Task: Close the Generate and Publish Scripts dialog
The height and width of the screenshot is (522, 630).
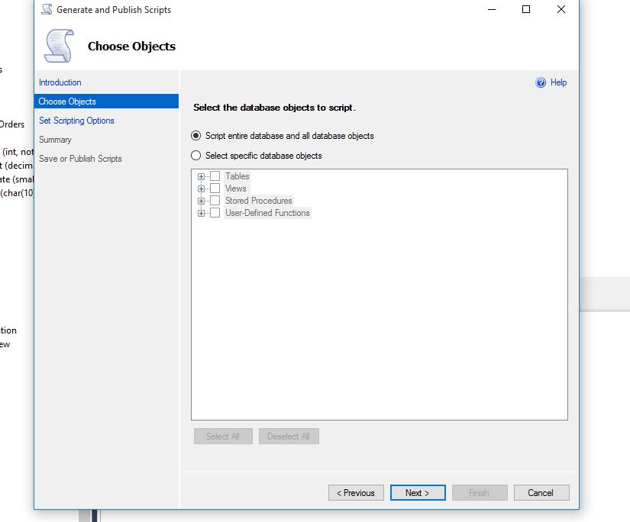Action: pos(561,9)
